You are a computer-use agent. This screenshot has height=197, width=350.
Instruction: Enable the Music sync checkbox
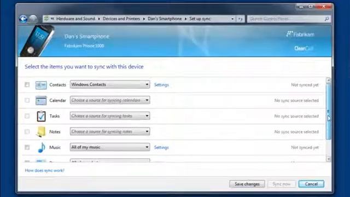click(27, 147)
